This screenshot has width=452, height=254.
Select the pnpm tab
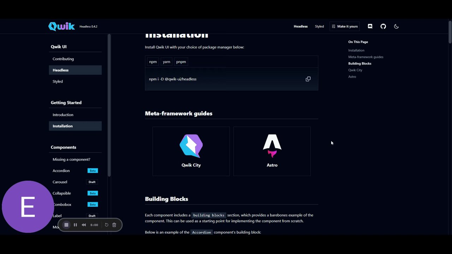(x=181, y=62)
